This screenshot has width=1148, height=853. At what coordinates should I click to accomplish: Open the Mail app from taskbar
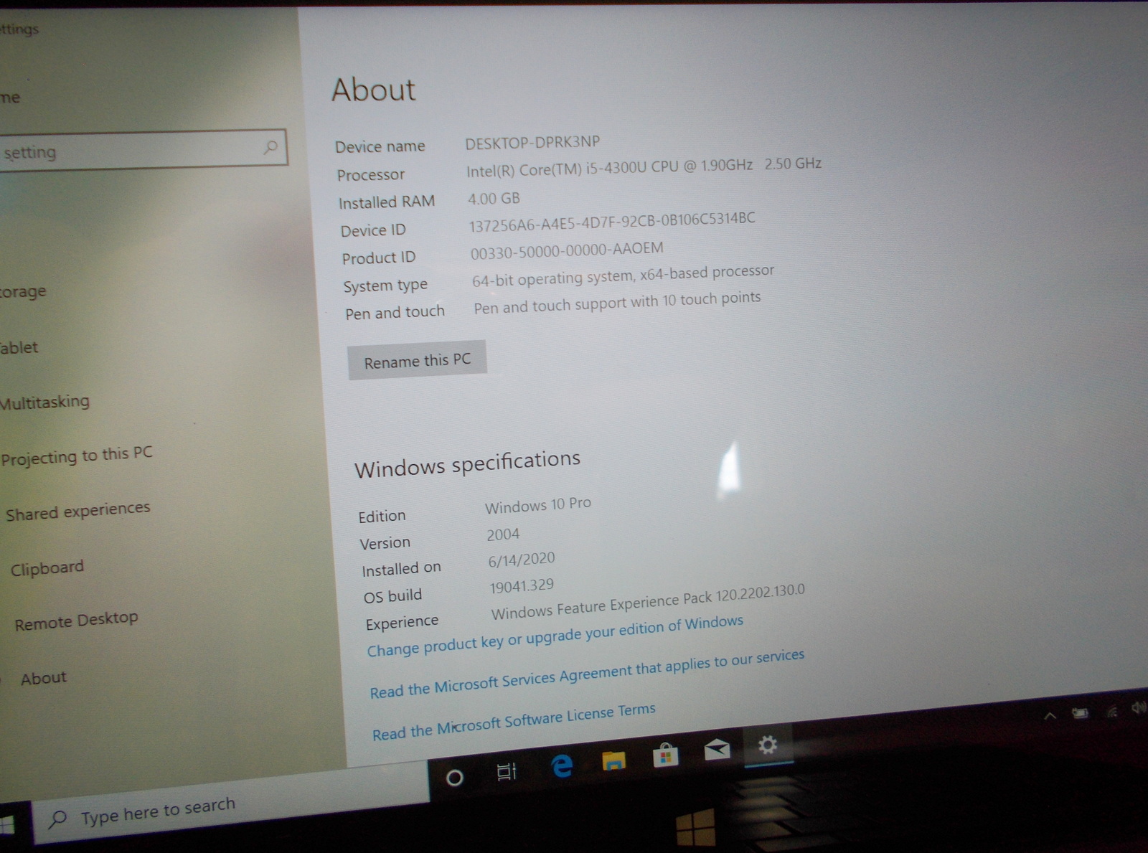717,750
